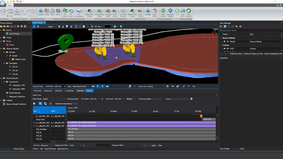Click the None selected dependency link
The width and height of the screenshot is (283, 159).
pos(76,104)
